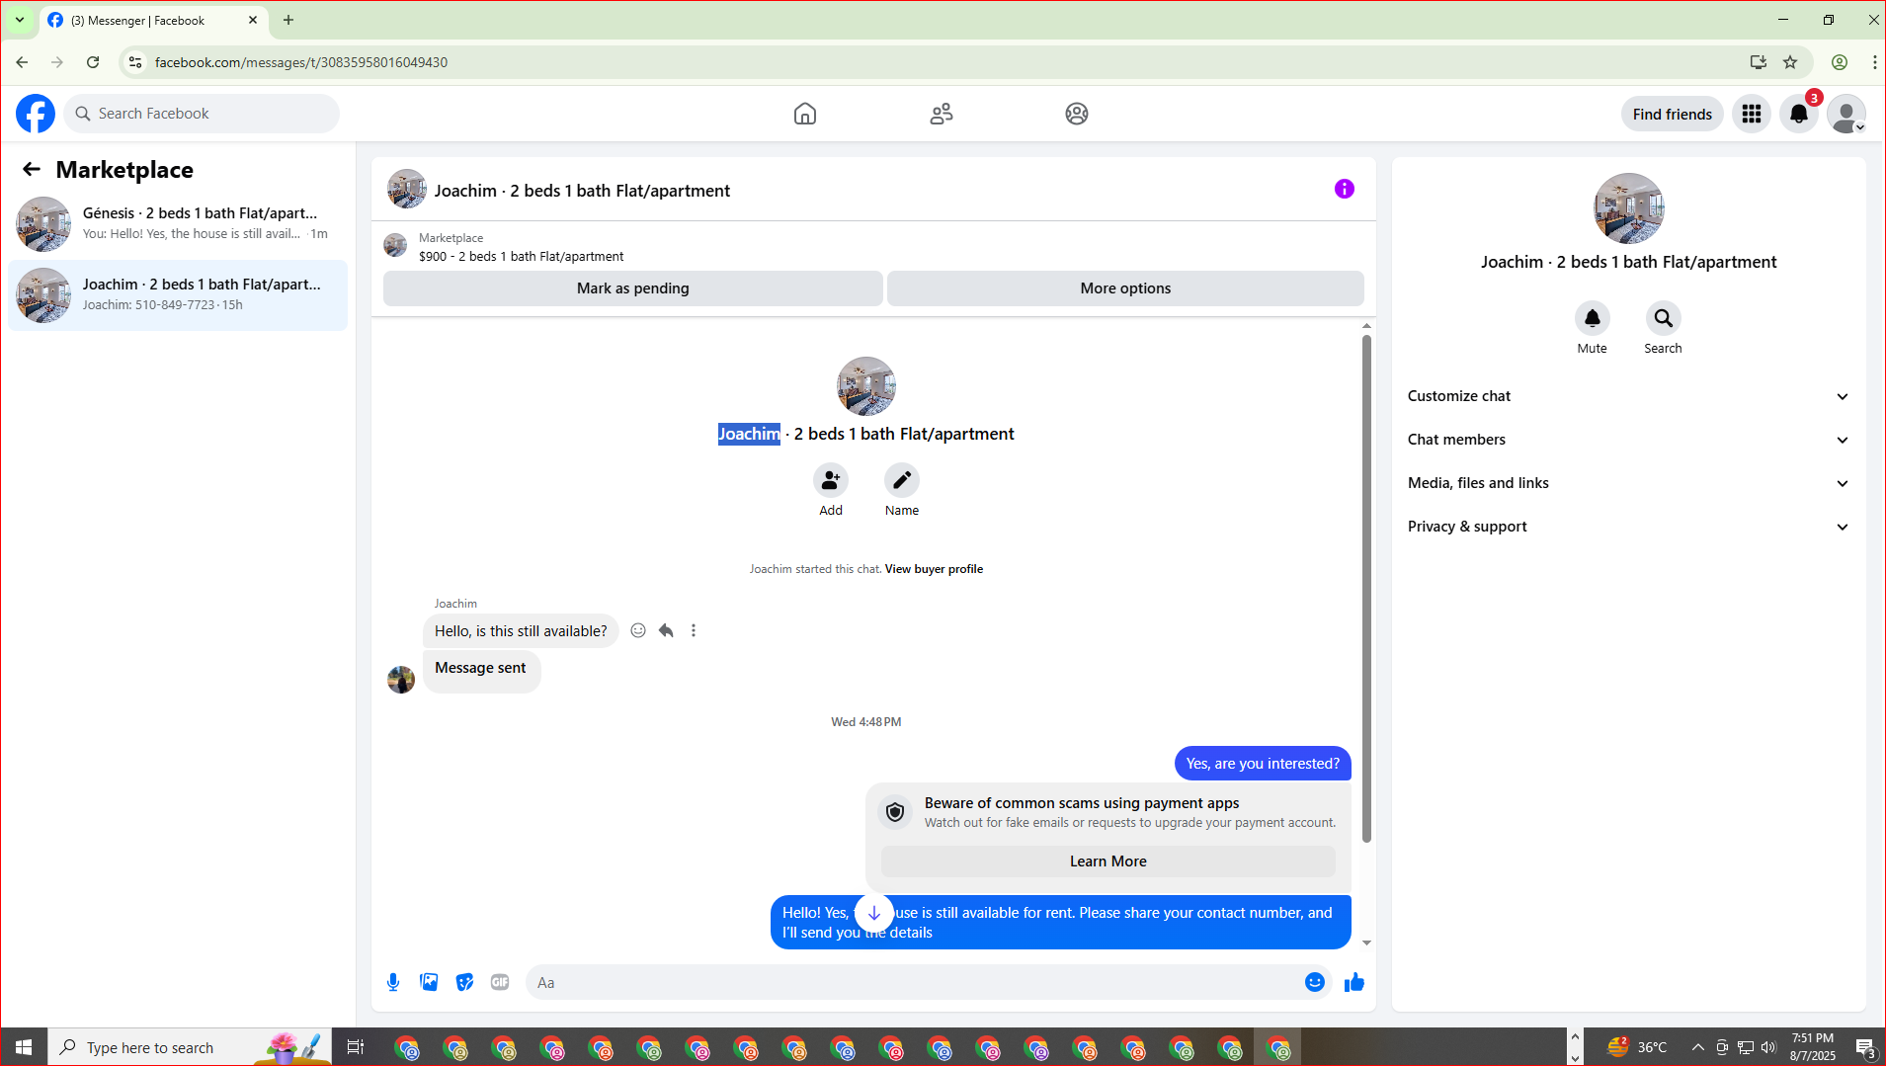The image size is (1886, 1066).
Task: Choose a GIF icon
Action: point(500,982)
